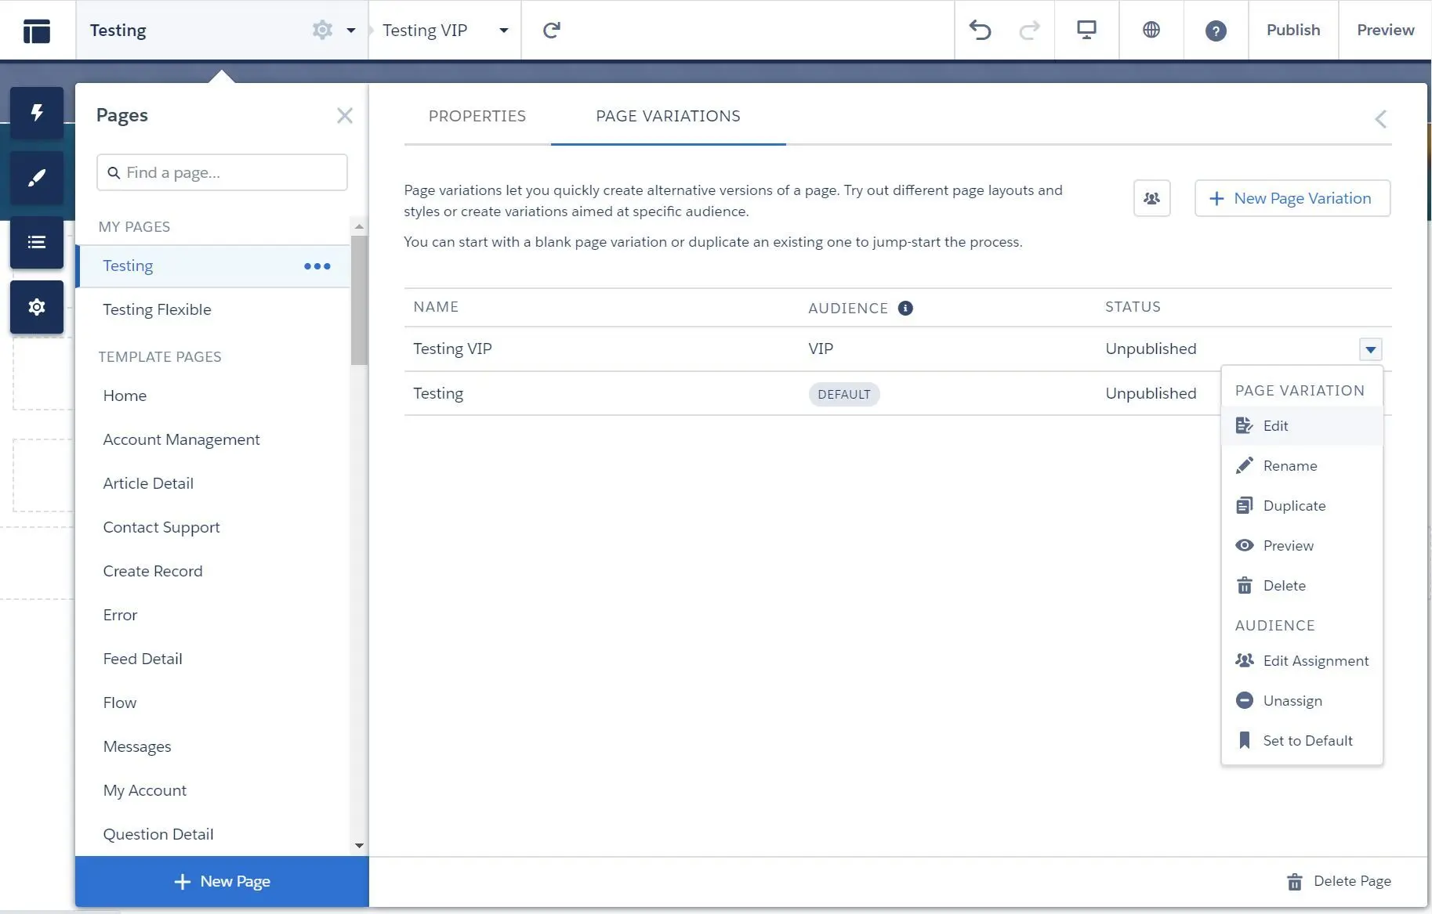Open the Theme paintbrush panel

point(37,178)
